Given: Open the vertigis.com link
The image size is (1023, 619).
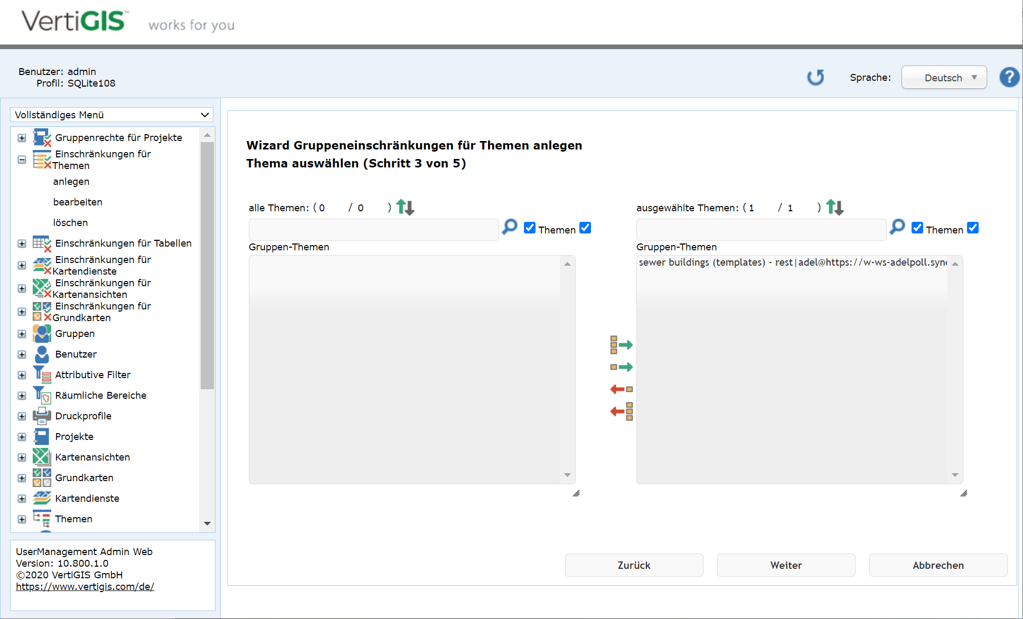Looking at the screenshot, I should [x=85, y=586].
